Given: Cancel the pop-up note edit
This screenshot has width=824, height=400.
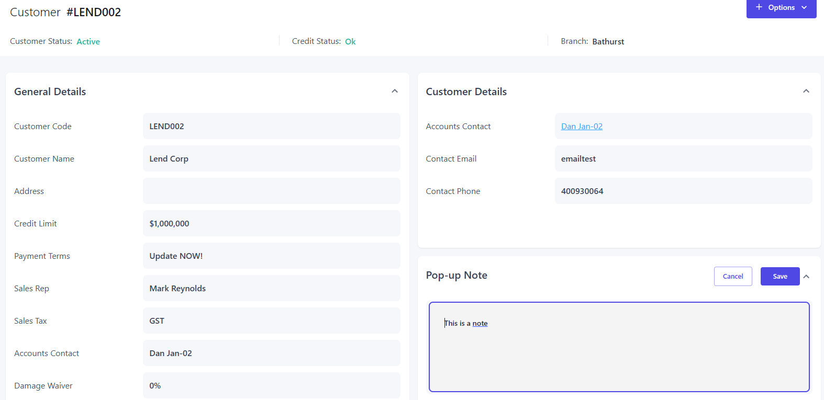Looking at the screenshot, I should pyautogui.click(x=732, y=277).
